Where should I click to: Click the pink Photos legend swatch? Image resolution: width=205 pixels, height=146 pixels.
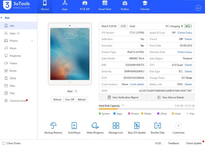click(129, 114)
